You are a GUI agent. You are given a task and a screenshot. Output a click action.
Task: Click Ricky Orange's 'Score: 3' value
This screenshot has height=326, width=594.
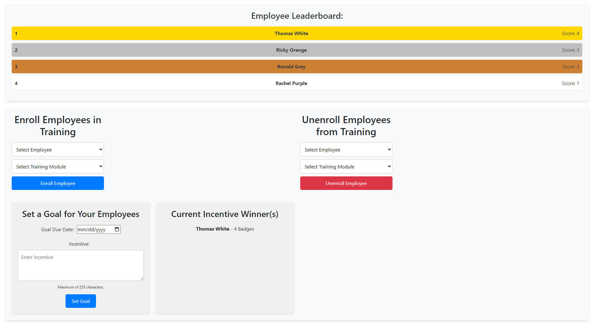point(571,50)
